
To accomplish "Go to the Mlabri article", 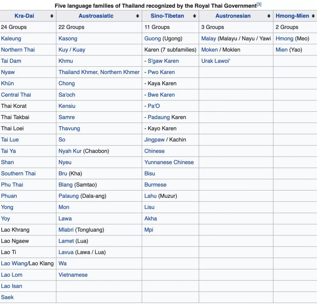I will (66, 230).
